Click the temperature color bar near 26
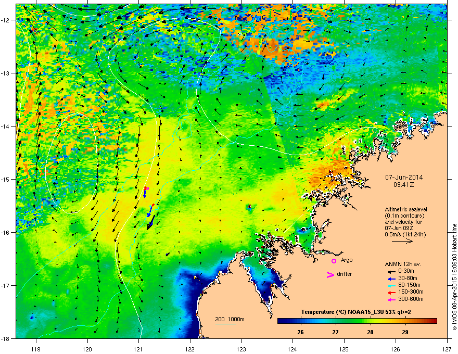The height and width of the screenshot is (354, 458). point(301,321)
